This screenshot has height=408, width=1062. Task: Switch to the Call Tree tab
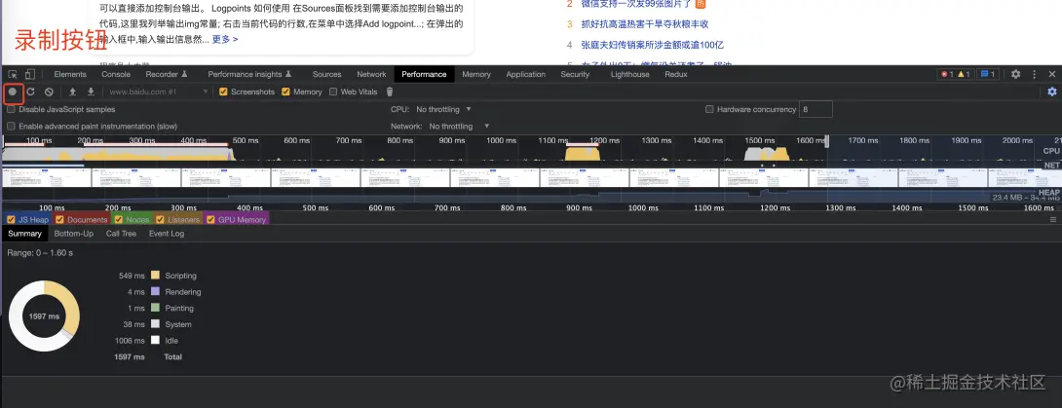pos(121,234)
